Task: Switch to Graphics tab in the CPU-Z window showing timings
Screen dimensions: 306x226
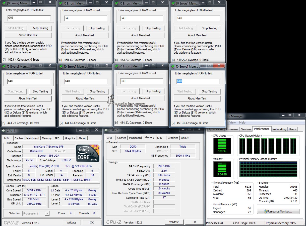Action: (173, 138)
